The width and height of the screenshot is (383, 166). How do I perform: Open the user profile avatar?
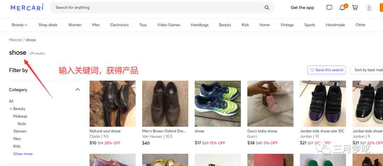[x=369, y=7]
